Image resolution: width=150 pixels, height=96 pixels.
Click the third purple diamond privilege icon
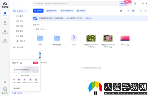point(25,80)
